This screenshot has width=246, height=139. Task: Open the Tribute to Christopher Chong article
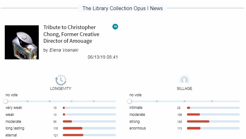71,34
